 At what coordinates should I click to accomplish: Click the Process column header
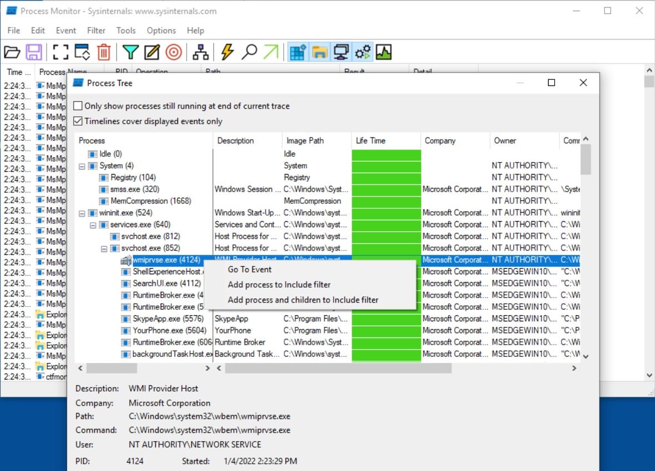[144, 141]
